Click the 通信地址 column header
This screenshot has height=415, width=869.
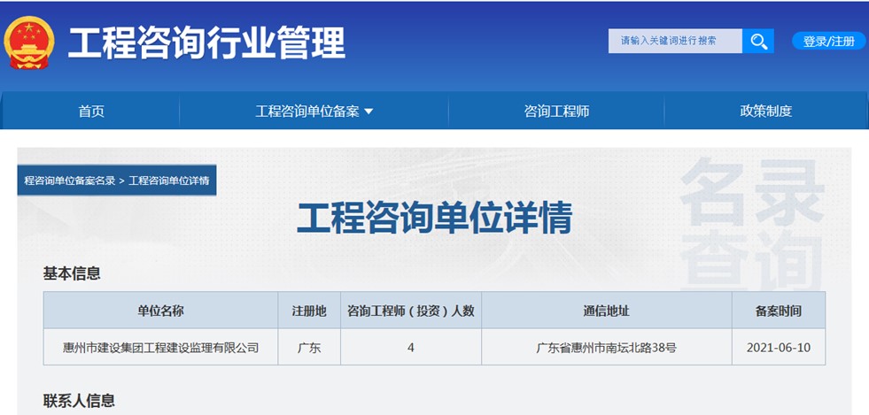[x=607, y=311]
